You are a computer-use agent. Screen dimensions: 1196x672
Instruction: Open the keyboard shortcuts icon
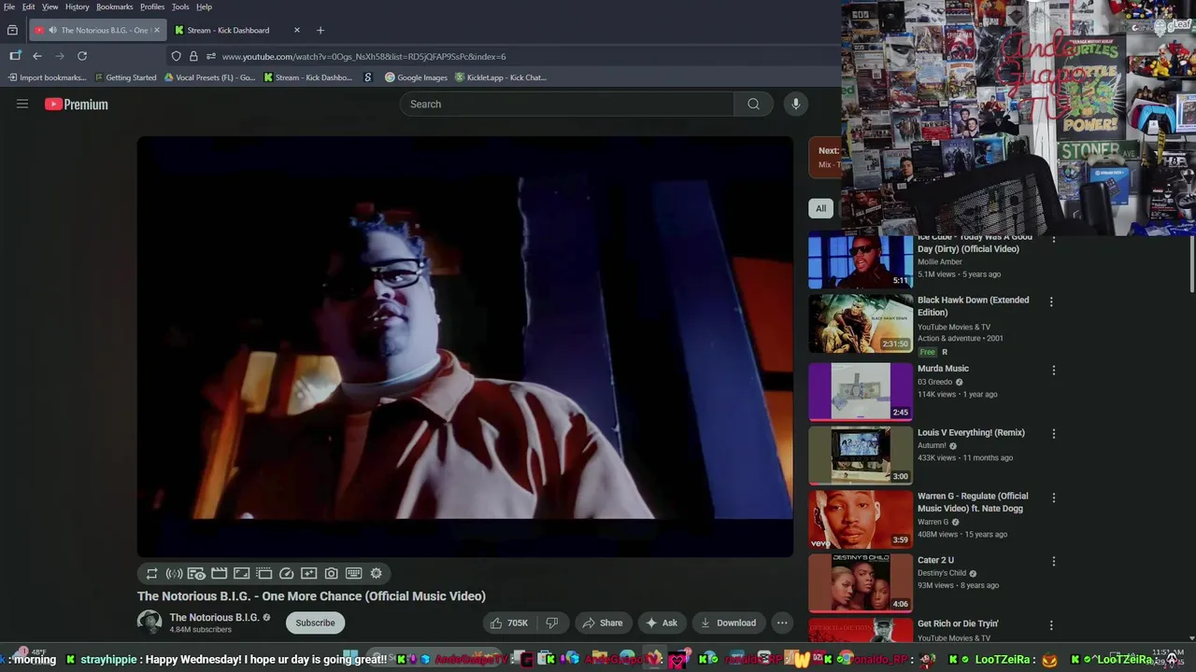tap(353, 574)
